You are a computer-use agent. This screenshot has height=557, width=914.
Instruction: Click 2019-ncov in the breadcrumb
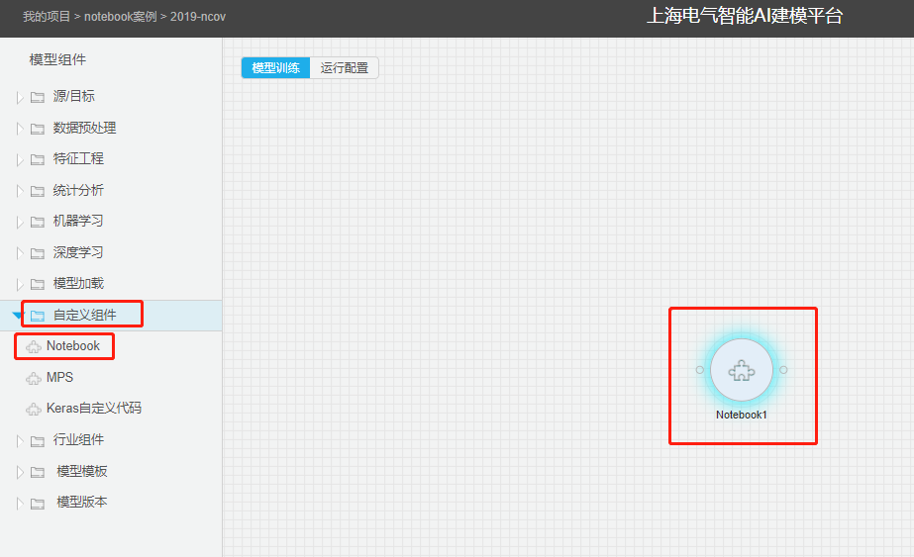(198, 16)
